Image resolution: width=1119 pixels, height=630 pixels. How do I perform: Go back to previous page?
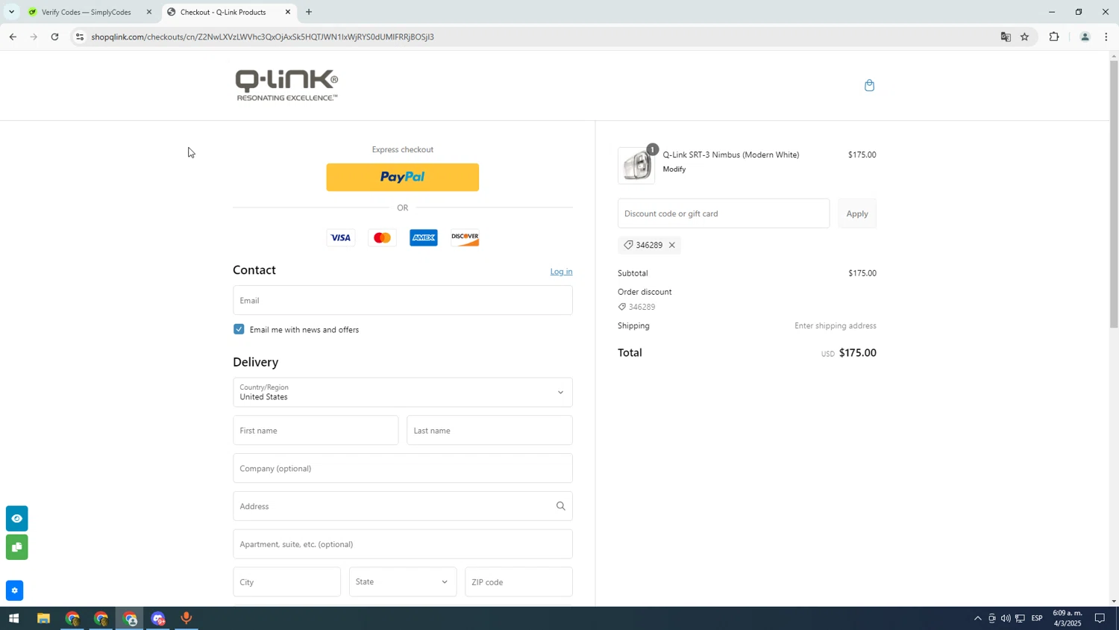point(13,37)
